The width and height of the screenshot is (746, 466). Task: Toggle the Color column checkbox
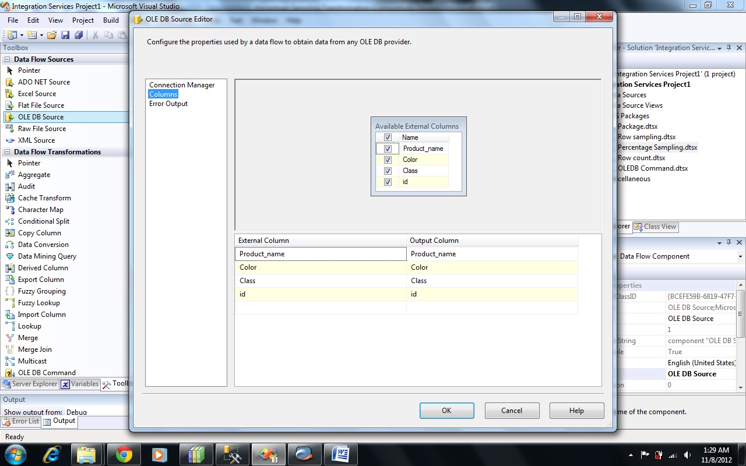point(388,160)
